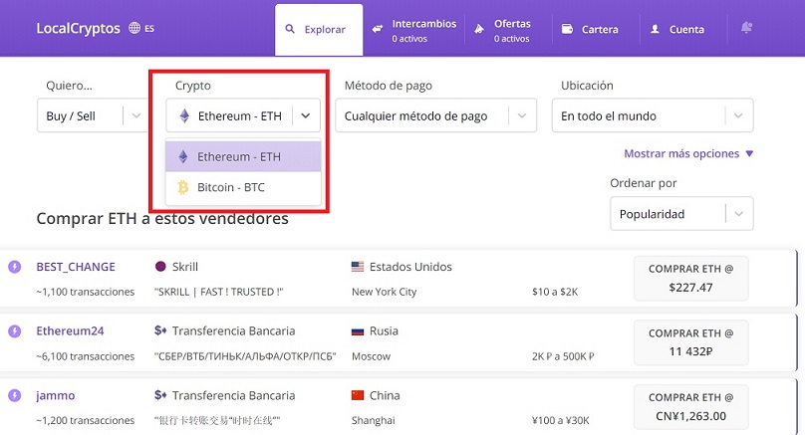Open the language globe ES selector
The width and height of the screenshot is (805, 435).
(141, 28)
